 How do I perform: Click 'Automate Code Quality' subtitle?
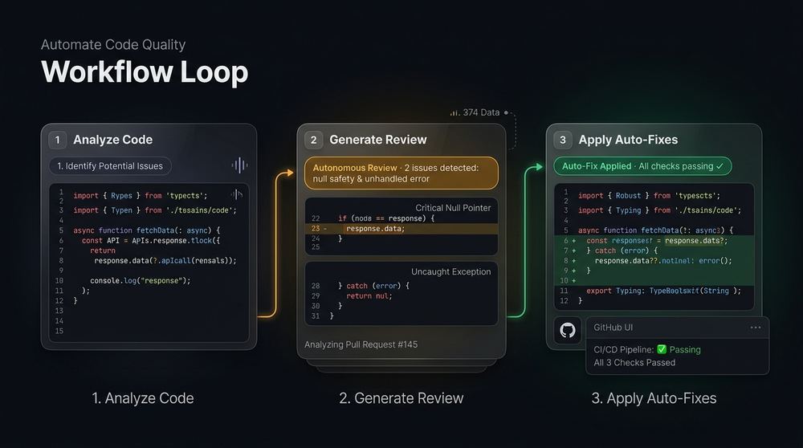pyautogui.click(x=113, y=44)
